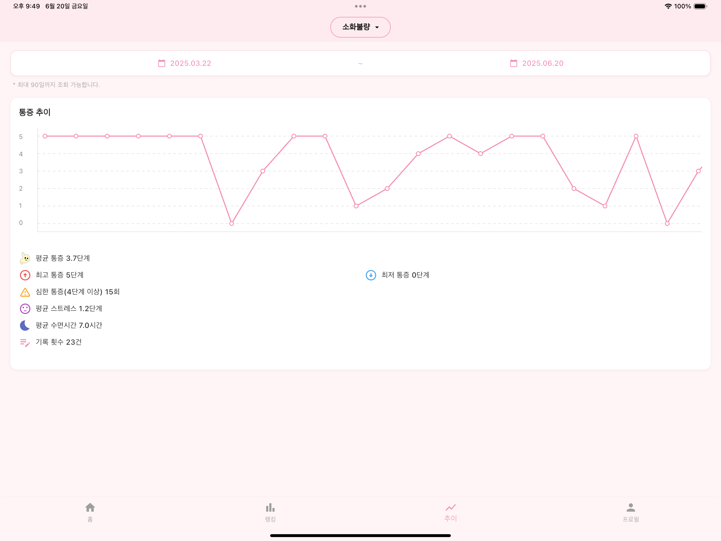This screenshot has height=541, width=721.
Task: Tap the 기록 횟수 23건 text
Action: click(58, 342)
